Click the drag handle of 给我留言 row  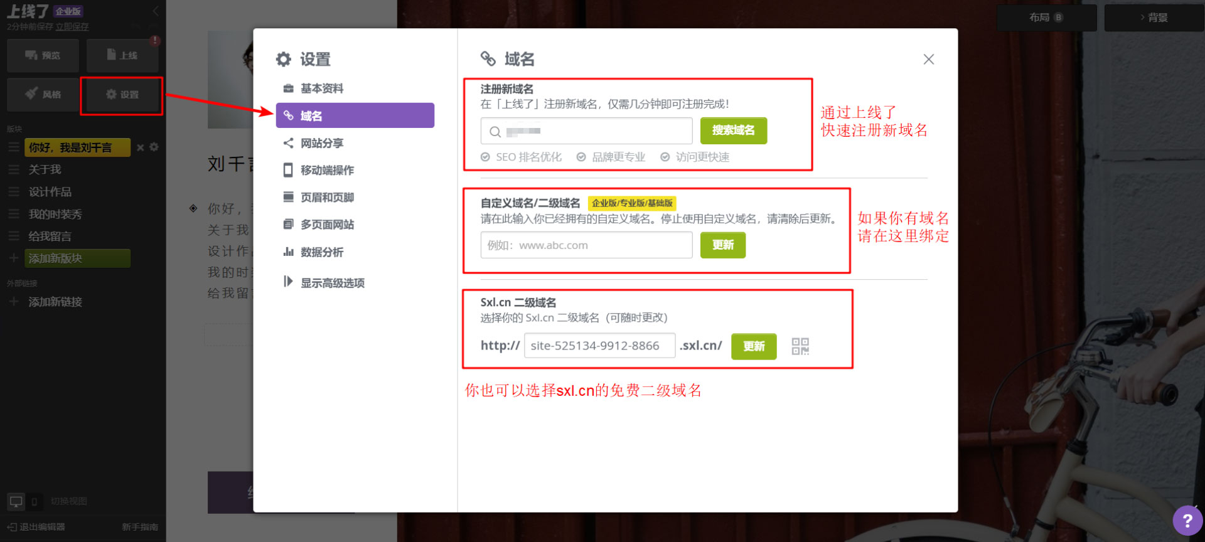(14, 236)
